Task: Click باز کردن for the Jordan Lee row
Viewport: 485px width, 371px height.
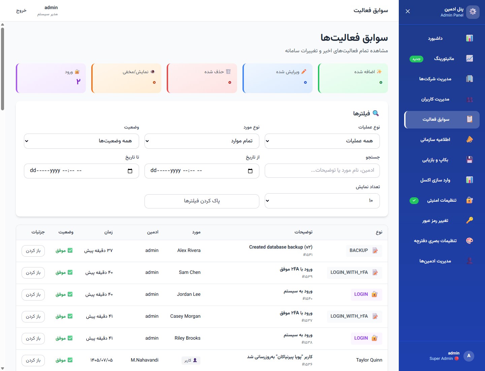Action: point(33,294)
